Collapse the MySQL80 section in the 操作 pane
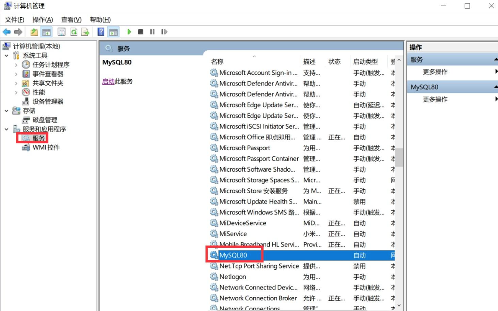This screenshot has width=498, height=311. 495,87
